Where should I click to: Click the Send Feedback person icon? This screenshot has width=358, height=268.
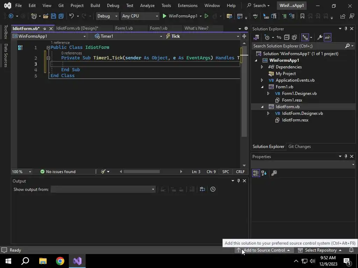[352, 16]
